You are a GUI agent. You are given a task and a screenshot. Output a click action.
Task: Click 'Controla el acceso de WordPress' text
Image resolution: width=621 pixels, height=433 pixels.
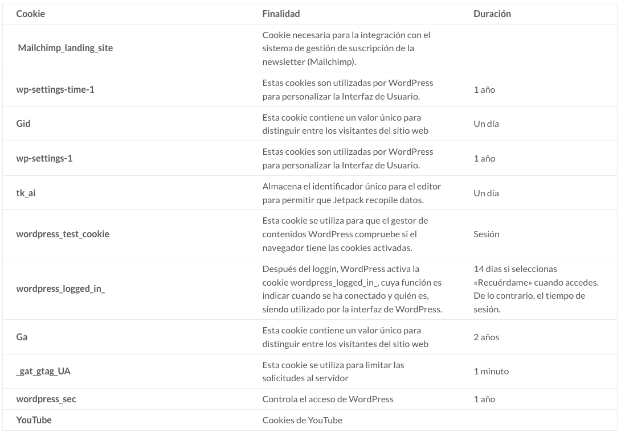click(328, 399)
